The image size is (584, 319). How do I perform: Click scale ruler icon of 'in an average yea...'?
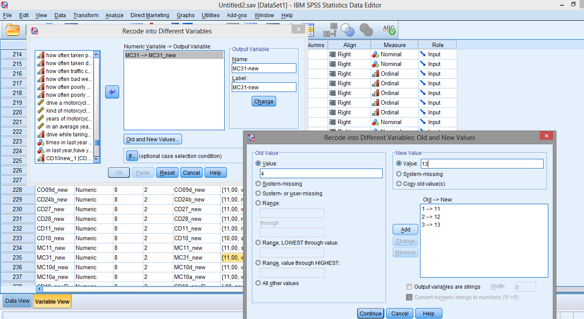(x=41, y=127)
